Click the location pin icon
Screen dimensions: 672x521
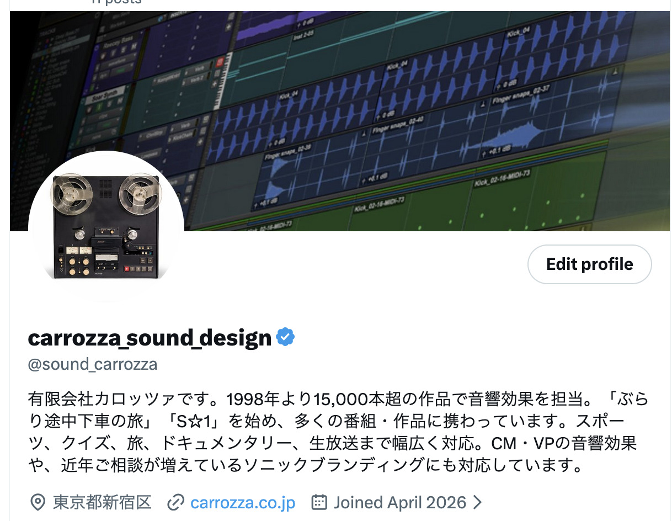(x=38, y=502)
